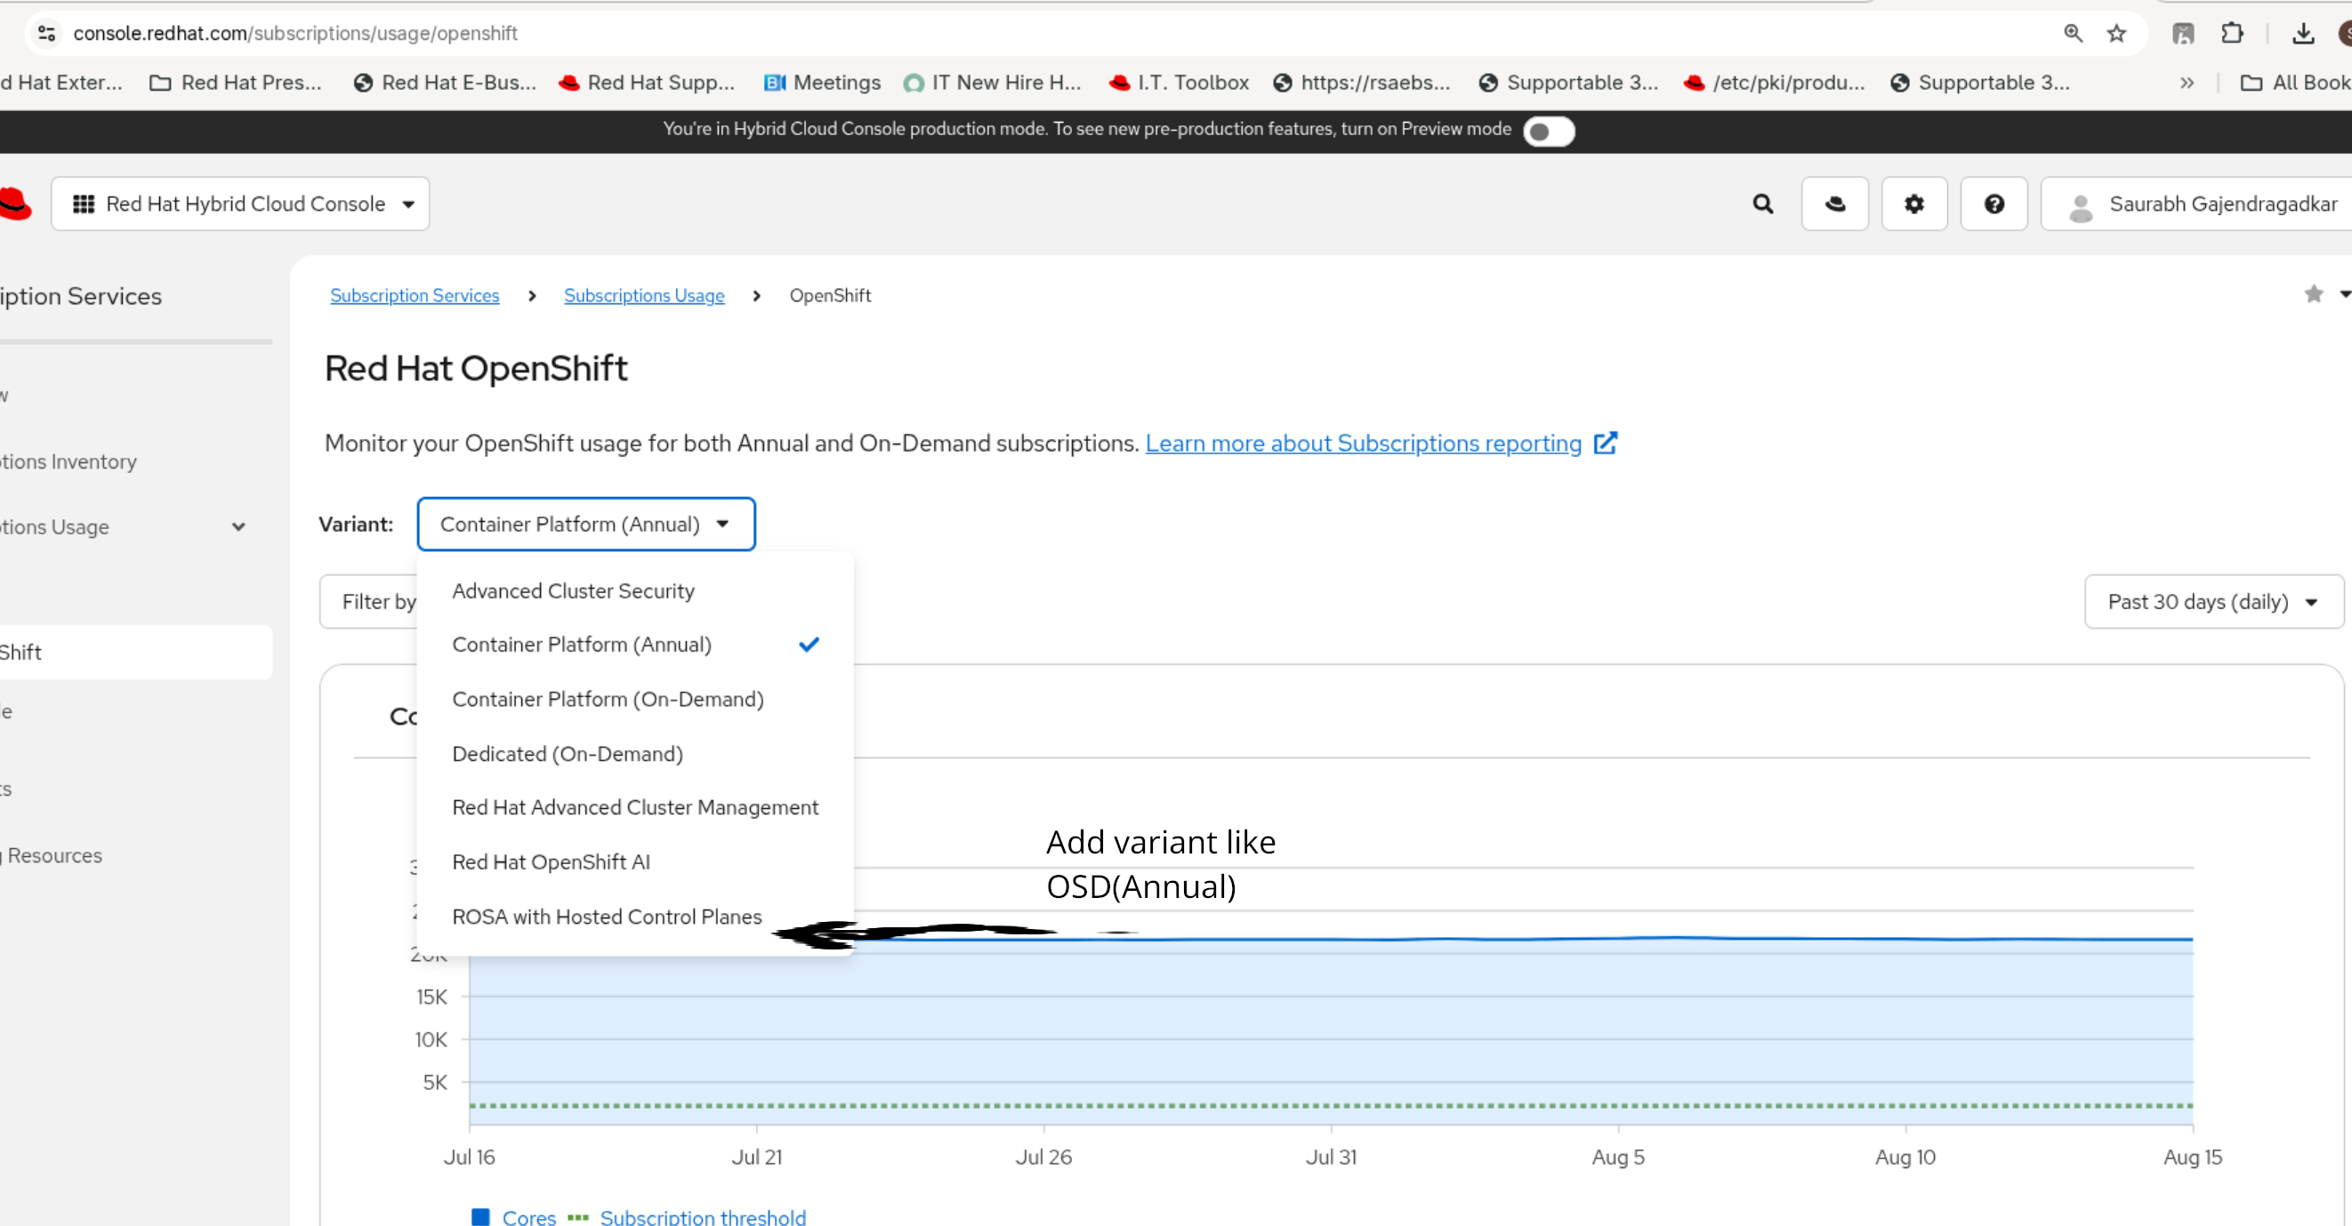This screenshot has width=2352, height=1226.
Task: Click the browser bookmark star icon
Action: (2116, 34)
